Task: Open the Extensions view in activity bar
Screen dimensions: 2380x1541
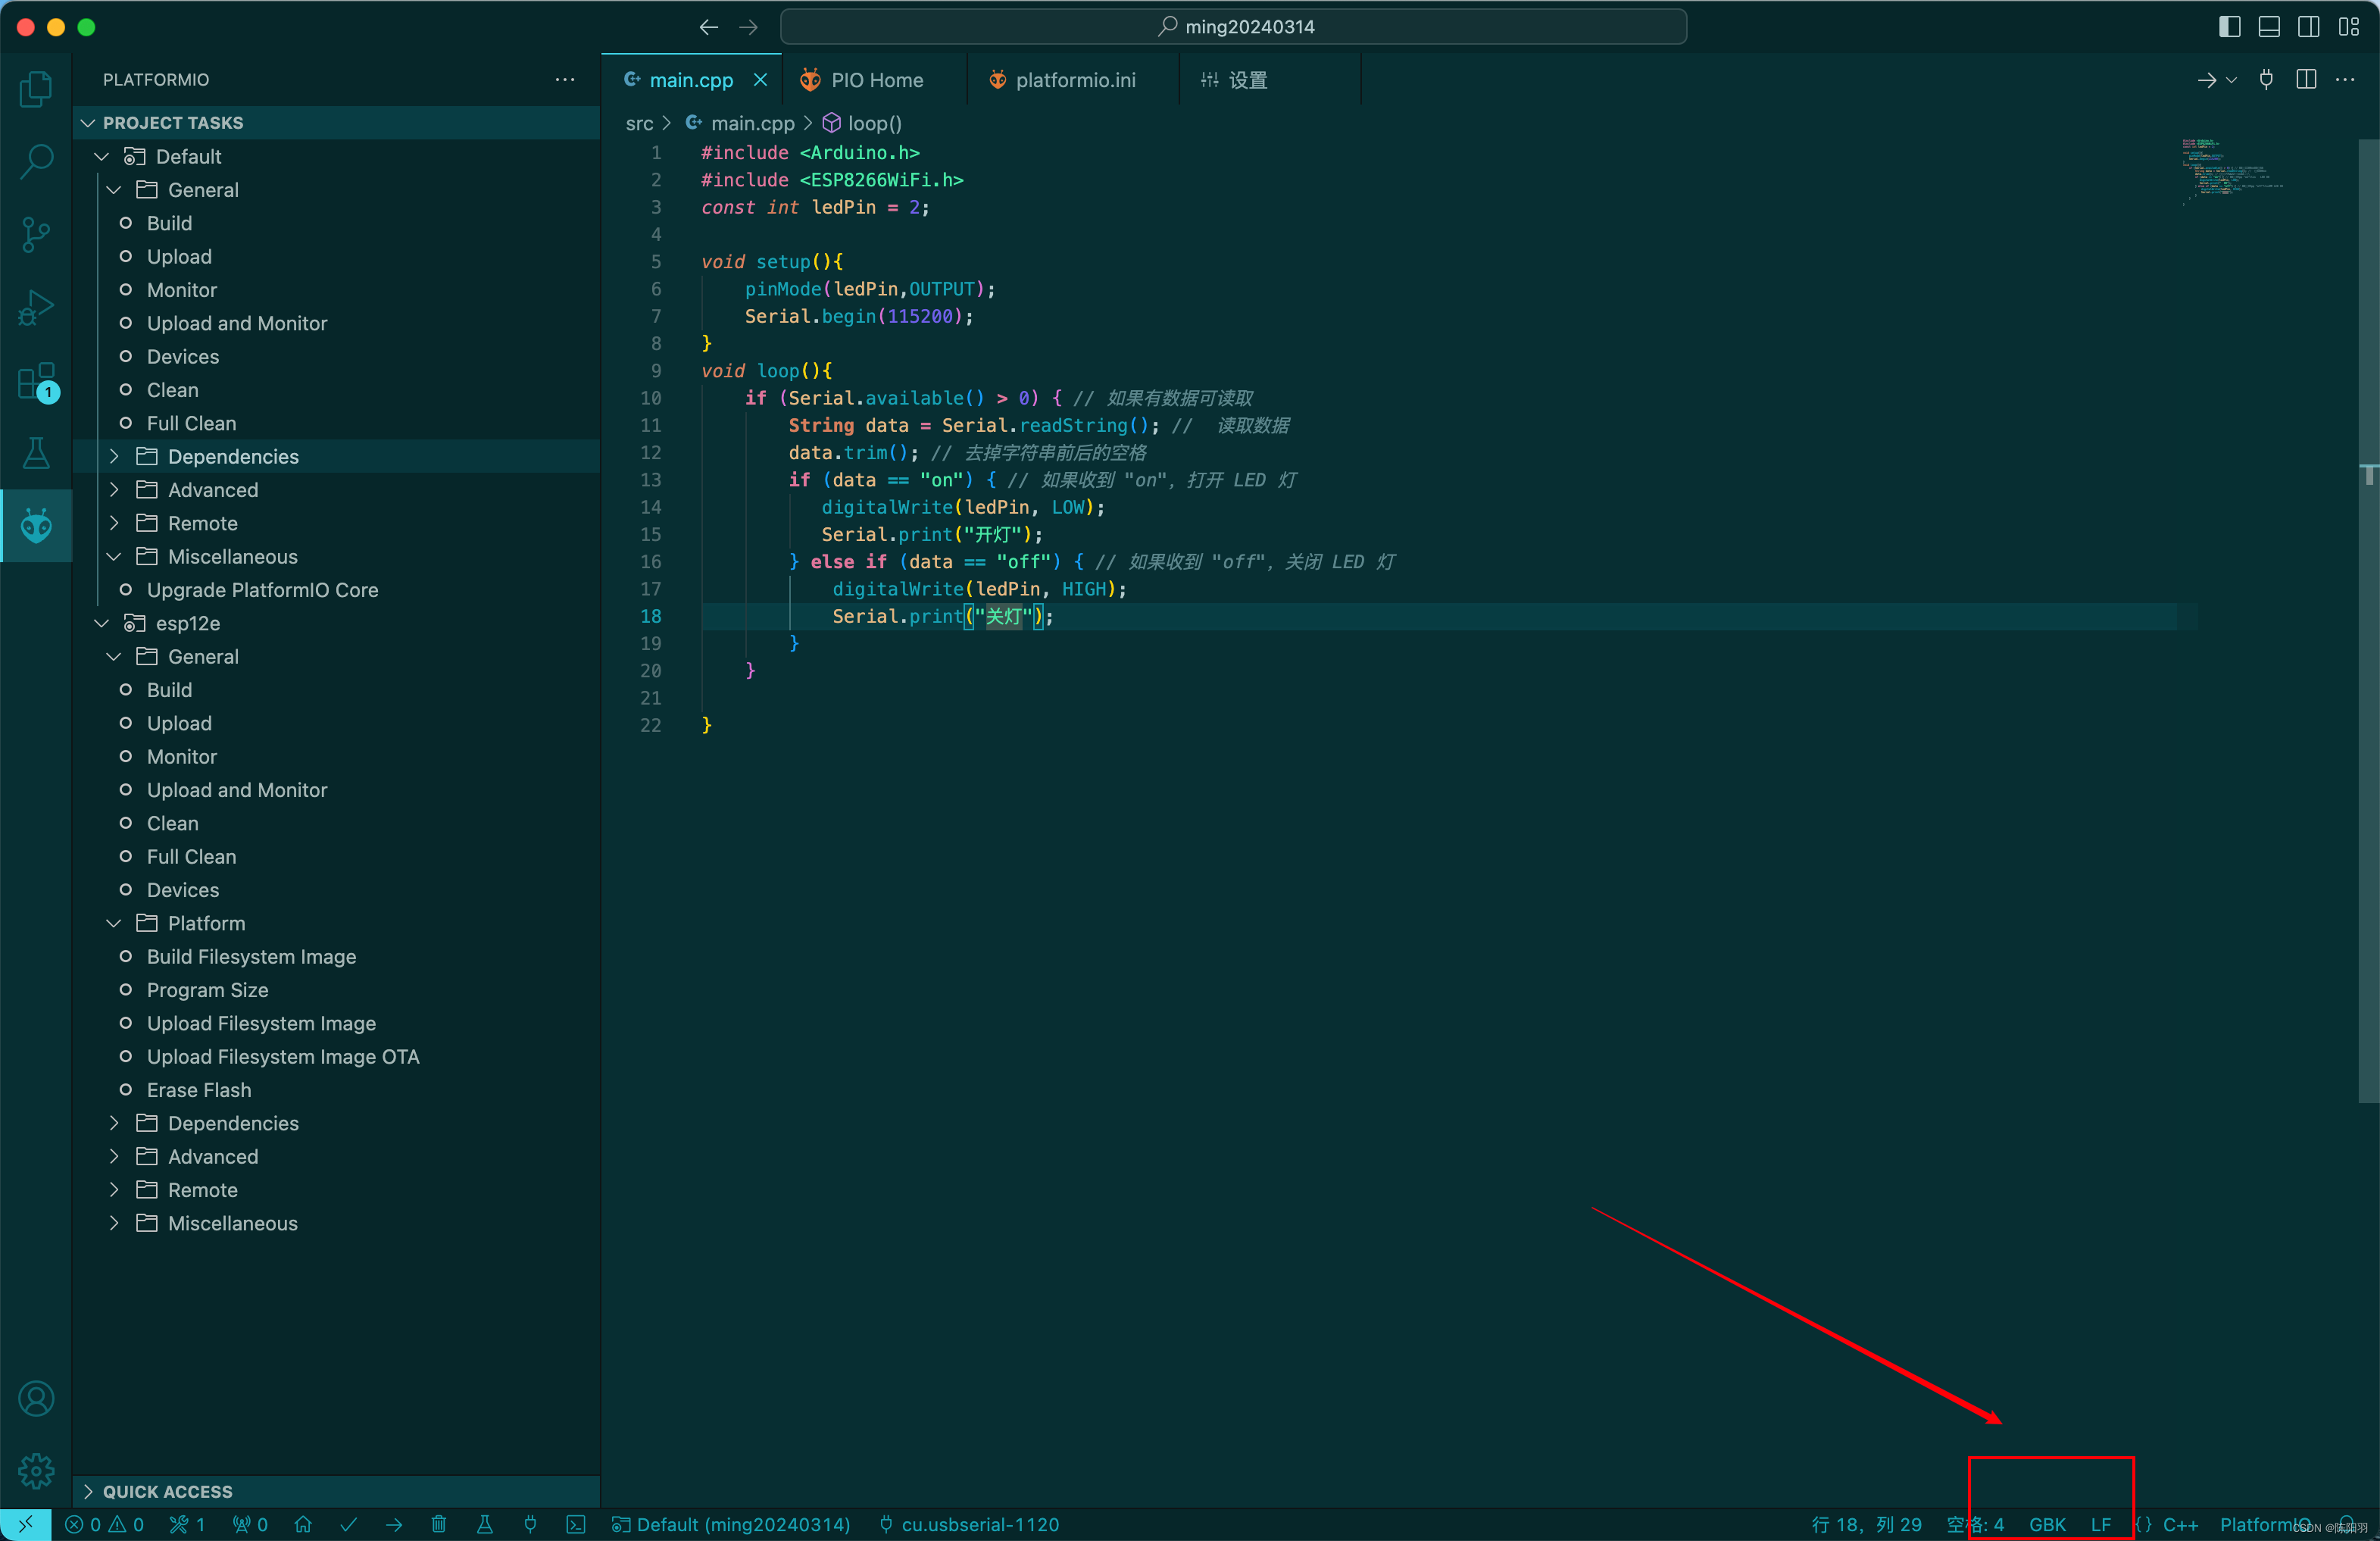Action: (x=36, y=381)
